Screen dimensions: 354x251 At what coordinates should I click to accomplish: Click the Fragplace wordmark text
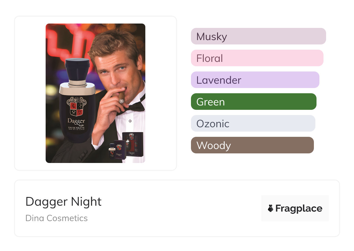298,208
